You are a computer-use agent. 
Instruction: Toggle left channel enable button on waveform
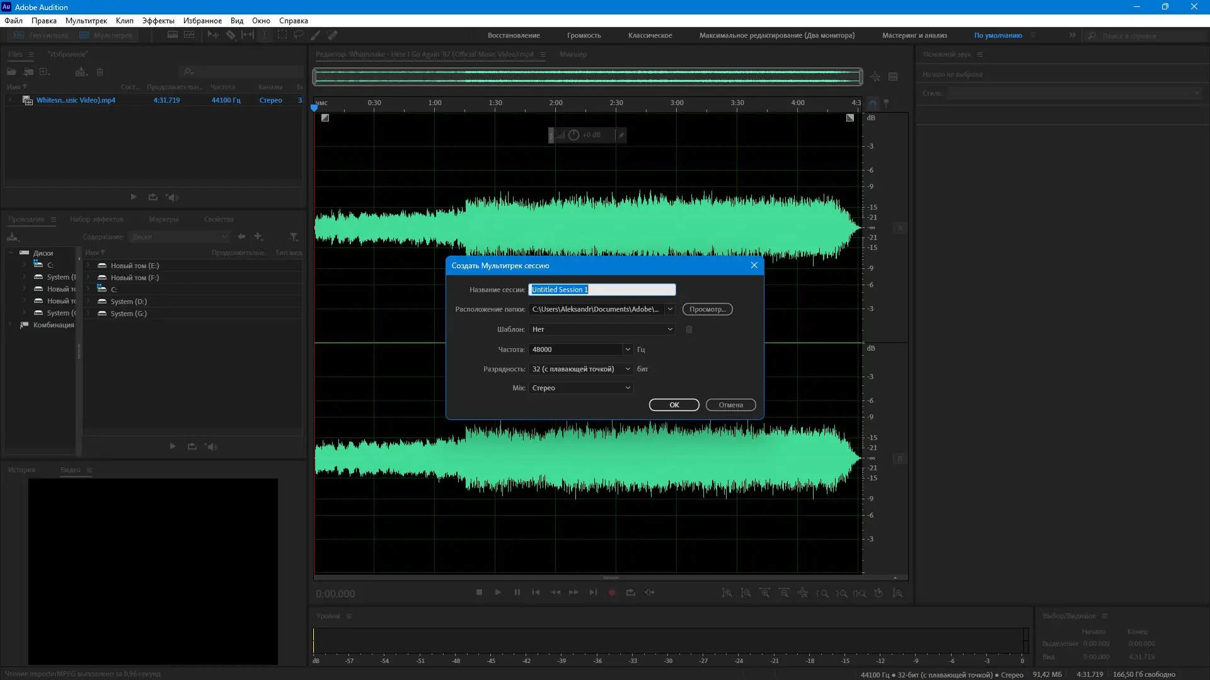(900, 228)
